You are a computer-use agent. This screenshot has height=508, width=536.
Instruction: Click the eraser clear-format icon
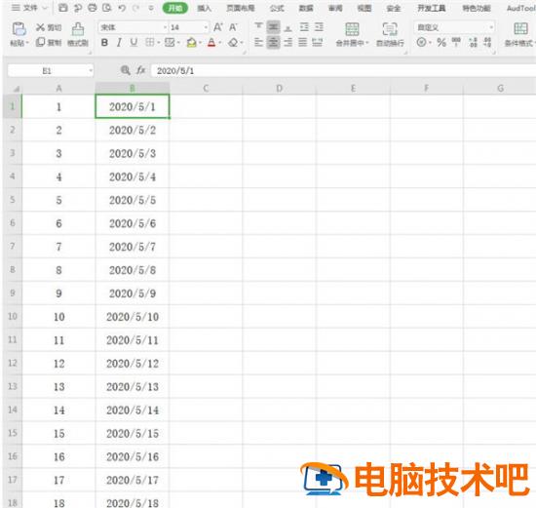(x=233, y=43)
